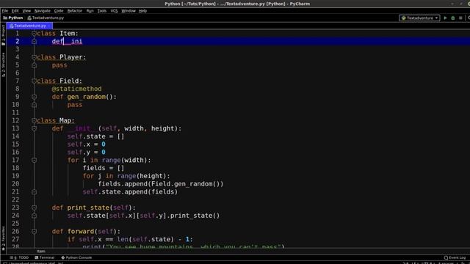This screenshot has width=470, height=264.
Task: Collapse the for i loop fold marker
Action: [34, 160]
